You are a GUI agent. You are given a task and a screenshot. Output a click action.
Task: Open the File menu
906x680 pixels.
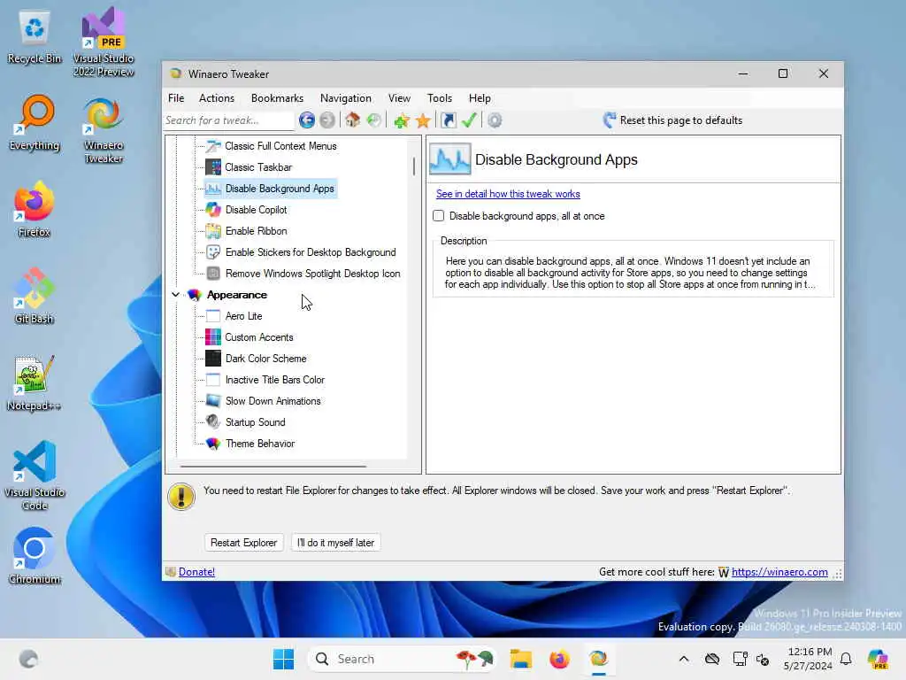[176, 98]
